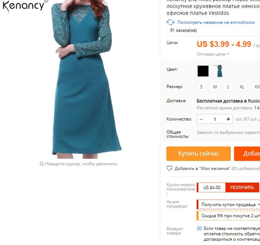Click the Купить сейчас button

[198, 154]
